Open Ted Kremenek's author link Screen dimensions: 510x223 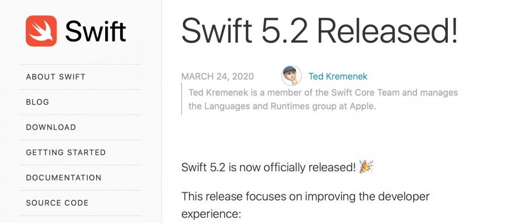coord(338,76)
